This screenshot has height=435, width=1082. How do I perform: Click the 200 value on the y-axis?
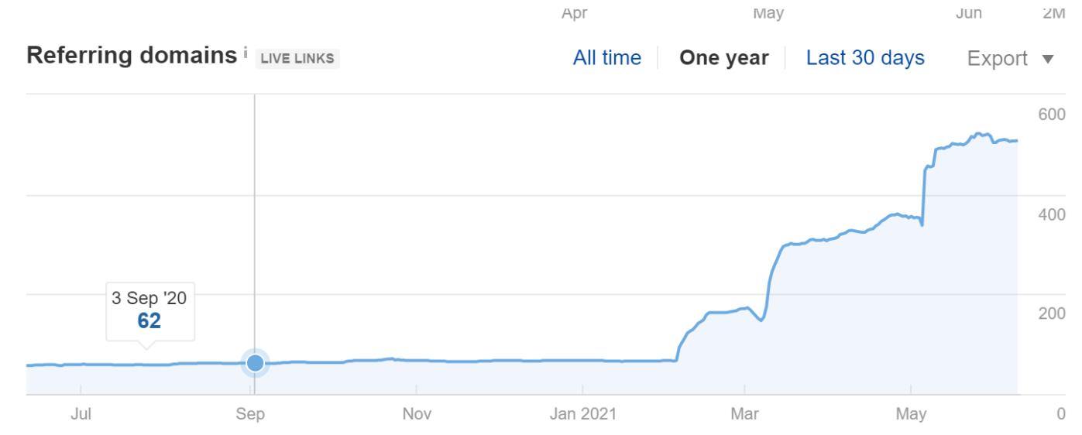(x=1051, y=313)
